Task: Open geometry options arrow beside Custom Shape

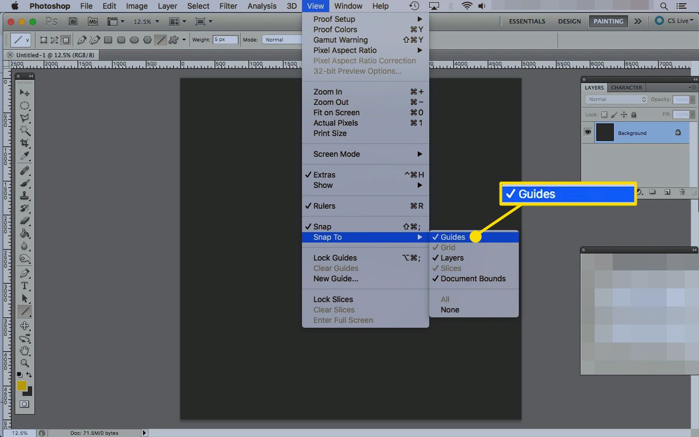Action: pos(184,40)
